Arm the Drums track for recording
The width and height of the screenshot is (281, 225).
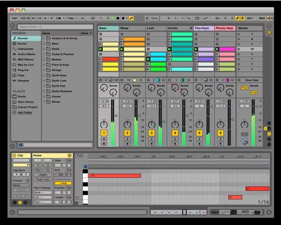(175, 144)
